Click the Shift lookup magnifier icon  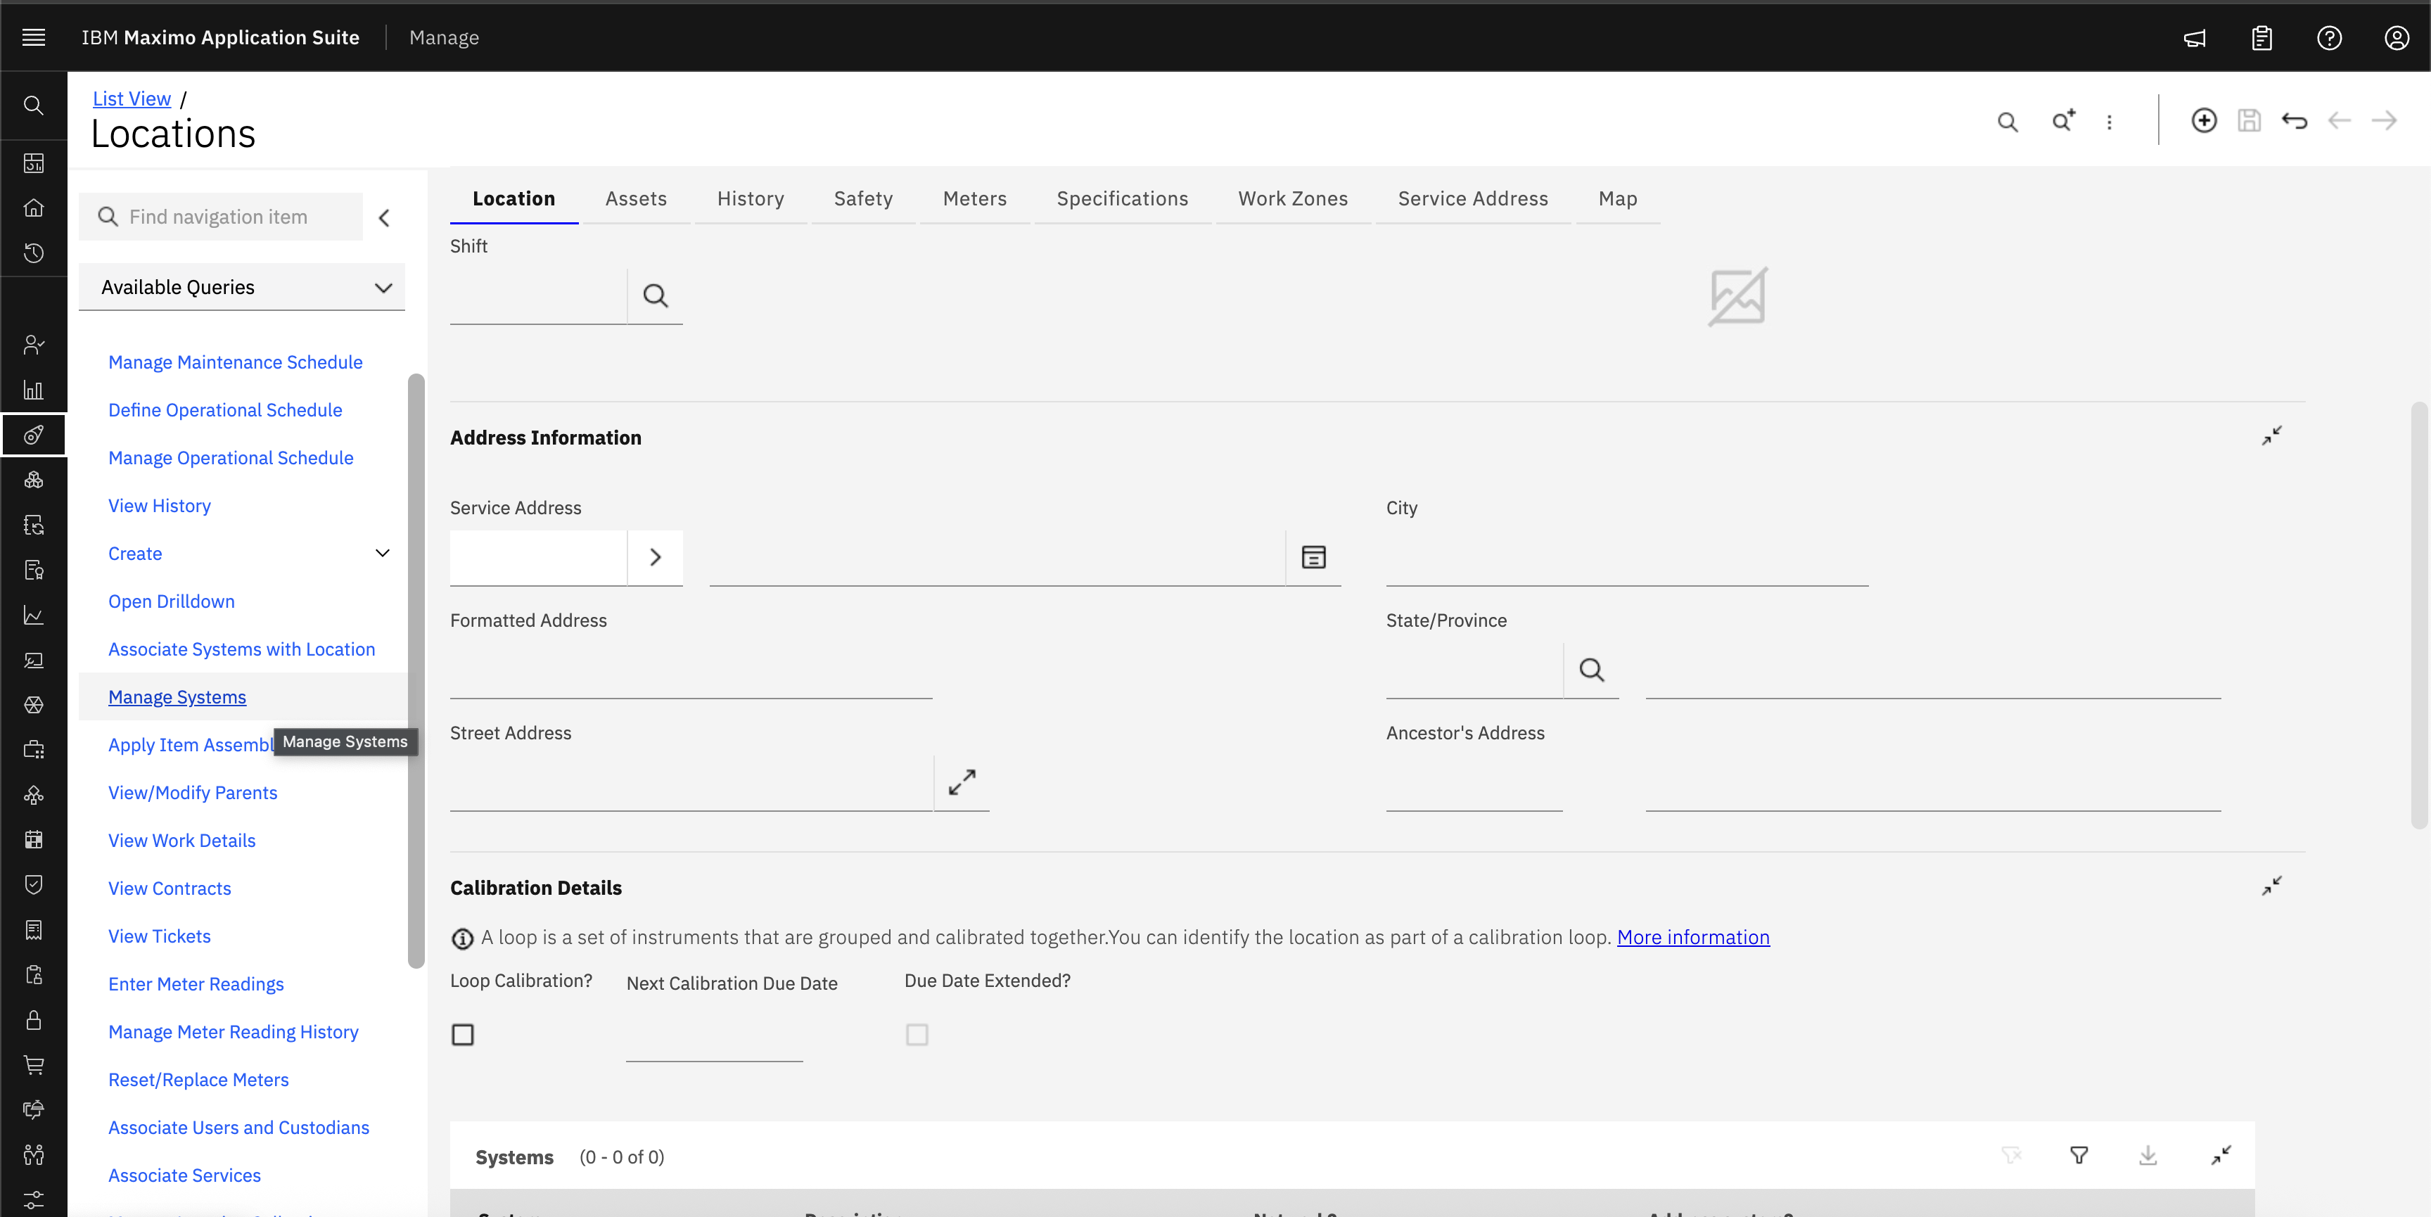point(655,295)
